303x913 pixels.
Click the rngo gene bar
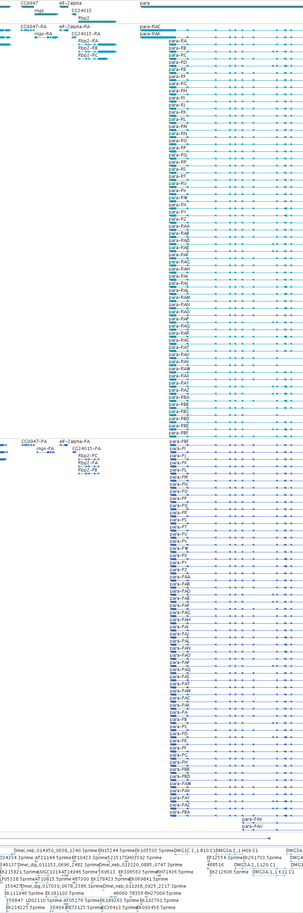click(46, 14)
